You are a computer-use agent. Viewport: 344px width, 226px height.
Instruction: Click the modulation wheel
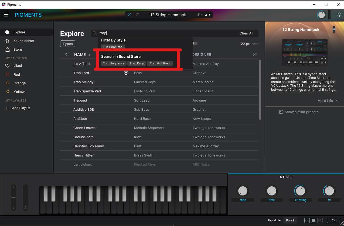click(26, 197)
